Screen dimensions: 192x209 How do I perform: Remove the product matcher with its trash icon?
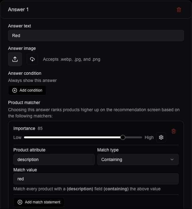174,131
